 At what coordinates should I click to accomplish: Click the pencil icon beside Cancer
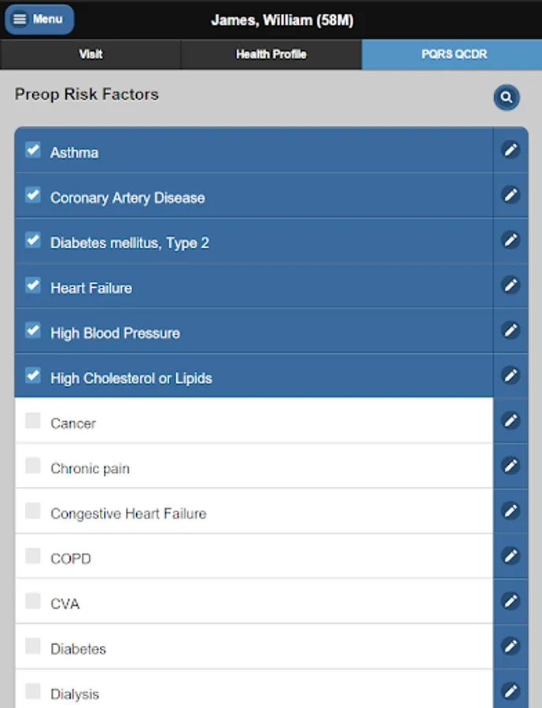tap(511, 421)
